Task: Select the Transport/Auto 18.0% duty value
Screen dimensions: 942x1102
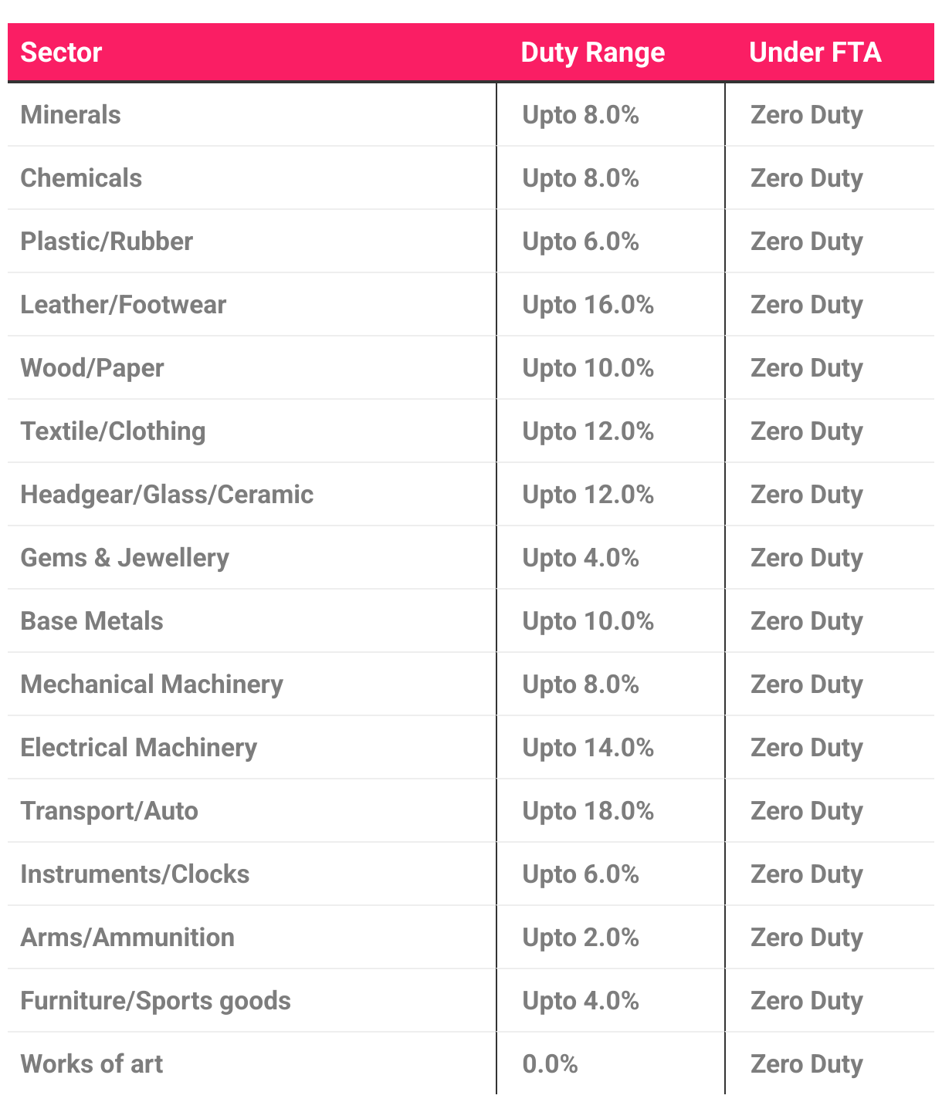Action: tap(588, 811)
